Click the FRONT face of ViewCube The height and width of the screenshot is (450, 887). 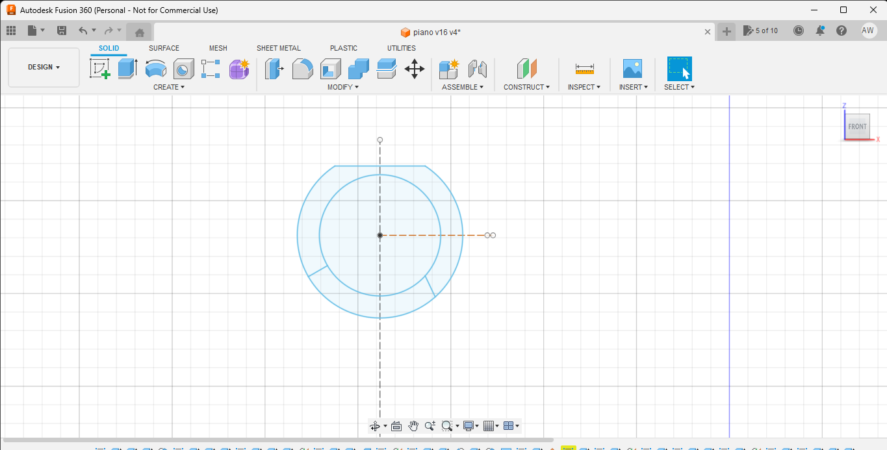[857, 126]
